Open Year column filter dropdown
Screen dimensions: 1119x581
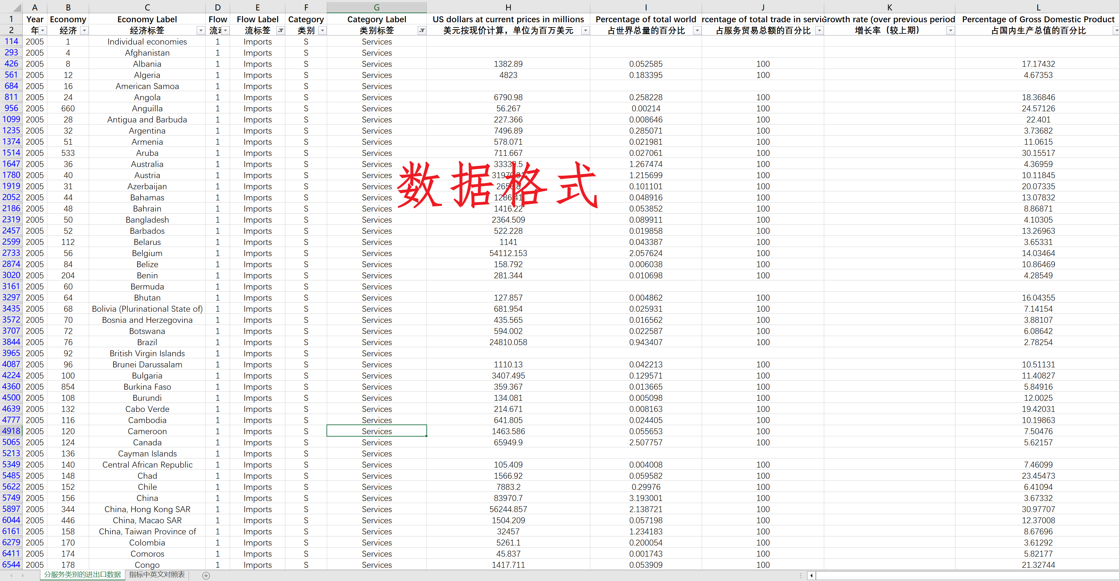pos(42,30)
